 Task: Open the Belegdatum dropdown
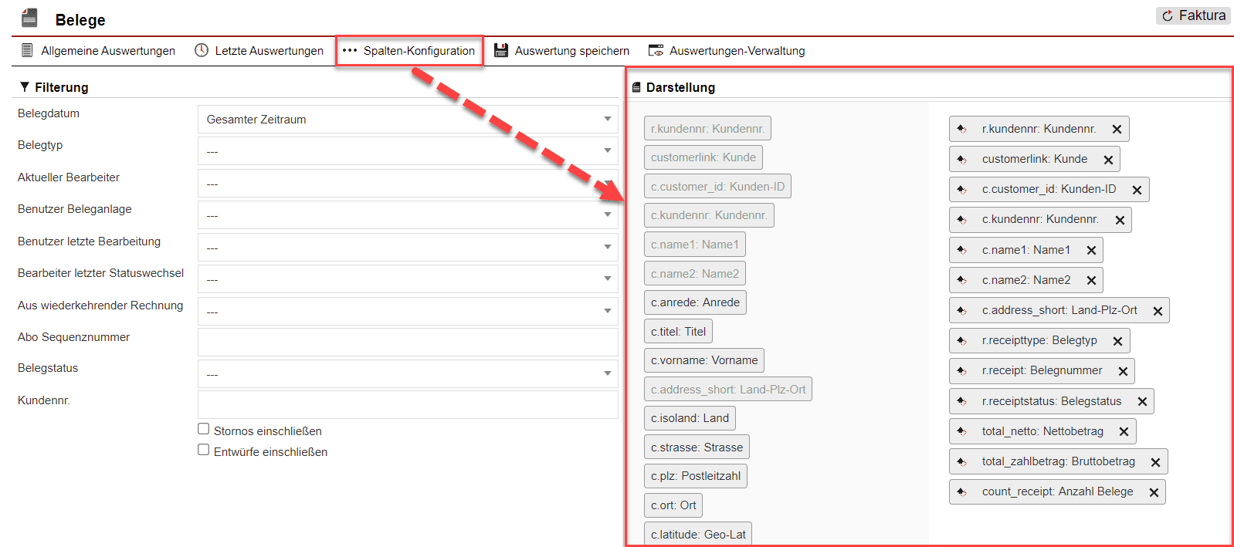(x=407, y=120)
